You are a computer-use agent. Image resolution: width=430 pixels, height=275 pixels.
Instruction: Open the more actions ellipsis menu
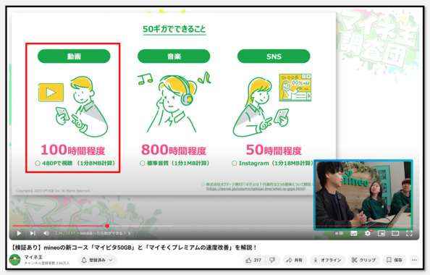coord(414,261)
